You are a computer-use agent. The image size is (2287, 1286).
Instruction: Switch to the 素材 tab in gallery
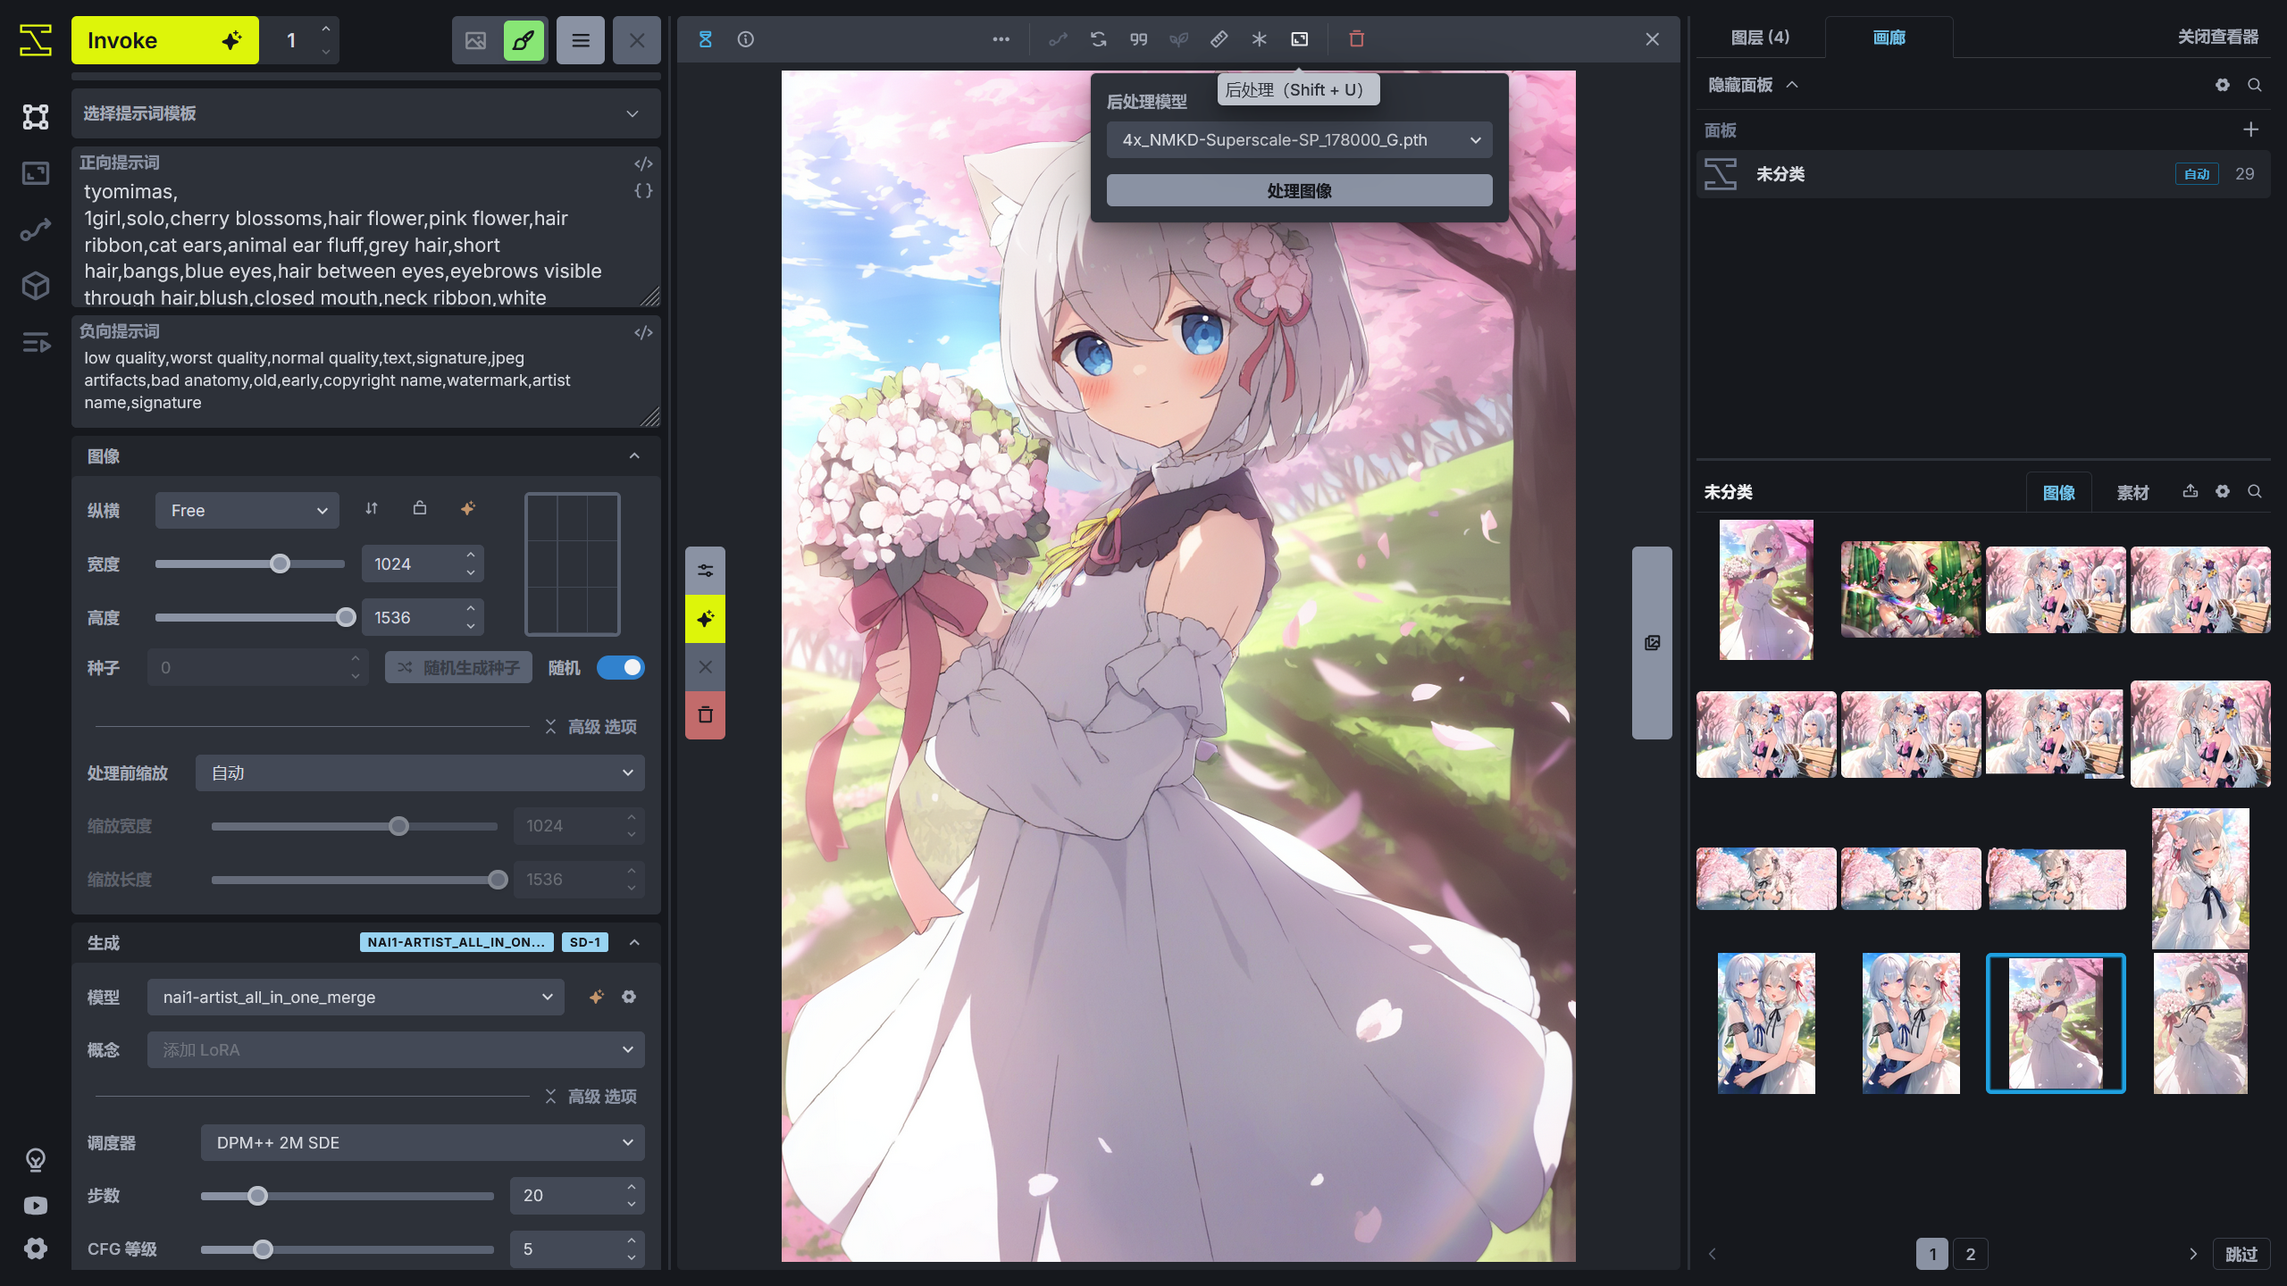point(2134,491)
